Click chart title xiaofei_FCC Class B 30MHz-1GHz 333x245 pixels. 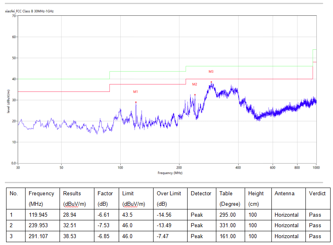[x=29, y=11]
